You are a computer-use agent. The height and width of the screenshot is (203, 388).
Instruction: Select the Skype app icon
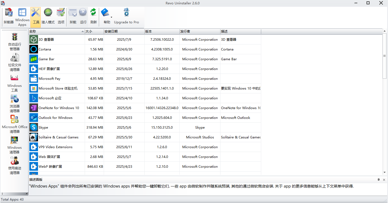(x=34, y=128)
